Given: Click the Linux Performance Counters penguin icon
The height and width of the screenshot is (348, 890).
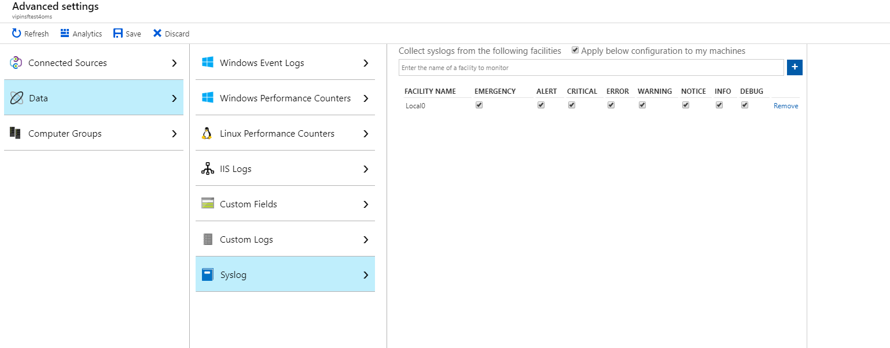Looking at the screenshot, I should click(208, 133).
